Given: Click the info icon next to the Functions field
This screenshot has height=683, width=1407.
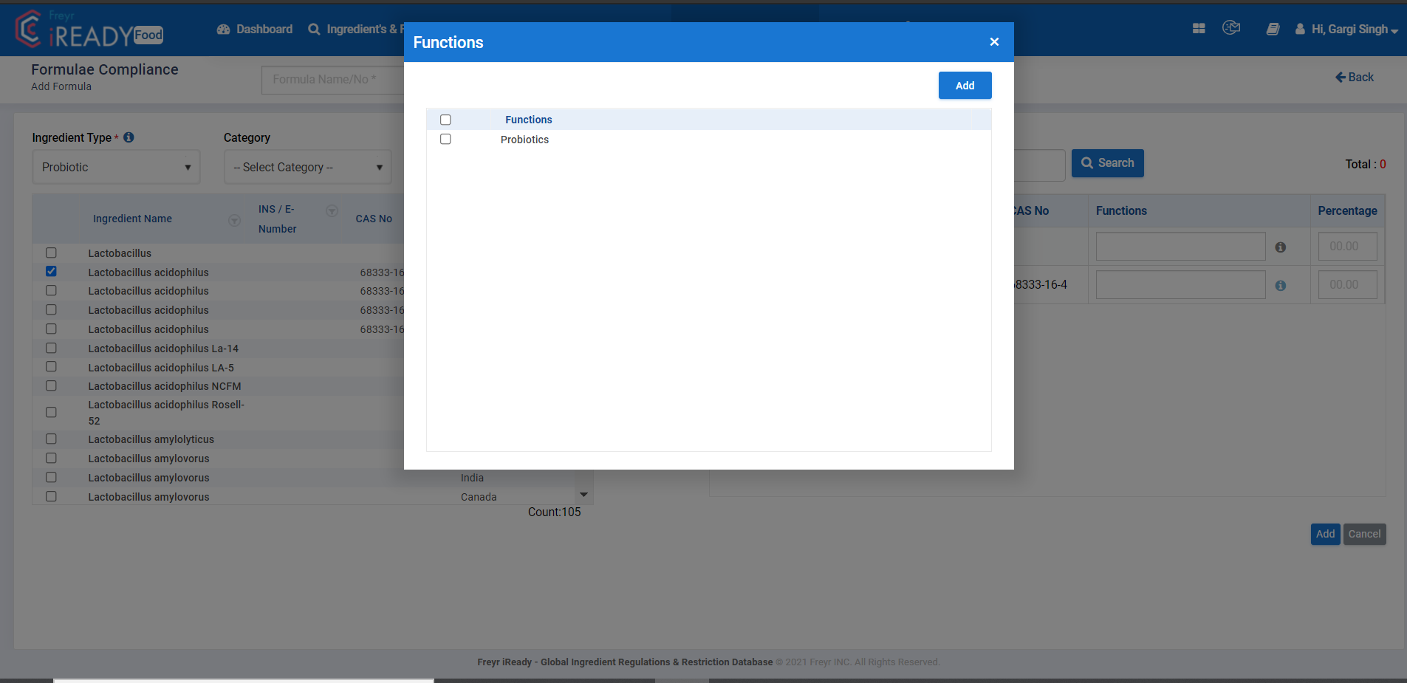Looking at the screenshot, I should pyautogui.click(x=1282, y=247).
